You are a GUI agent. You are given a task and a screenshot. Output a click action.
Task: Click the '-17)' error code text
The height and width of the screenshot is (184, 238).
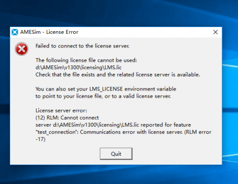40,139
